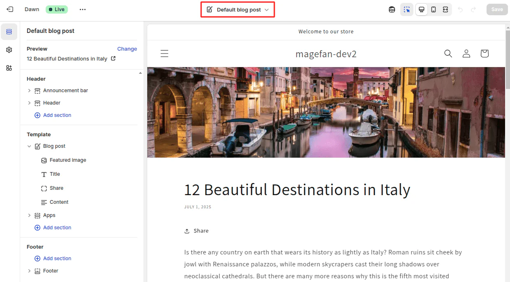This screenshot has height=282, width=510.
Task: Click the blog article body paragraph
Action: coord(323,264)
